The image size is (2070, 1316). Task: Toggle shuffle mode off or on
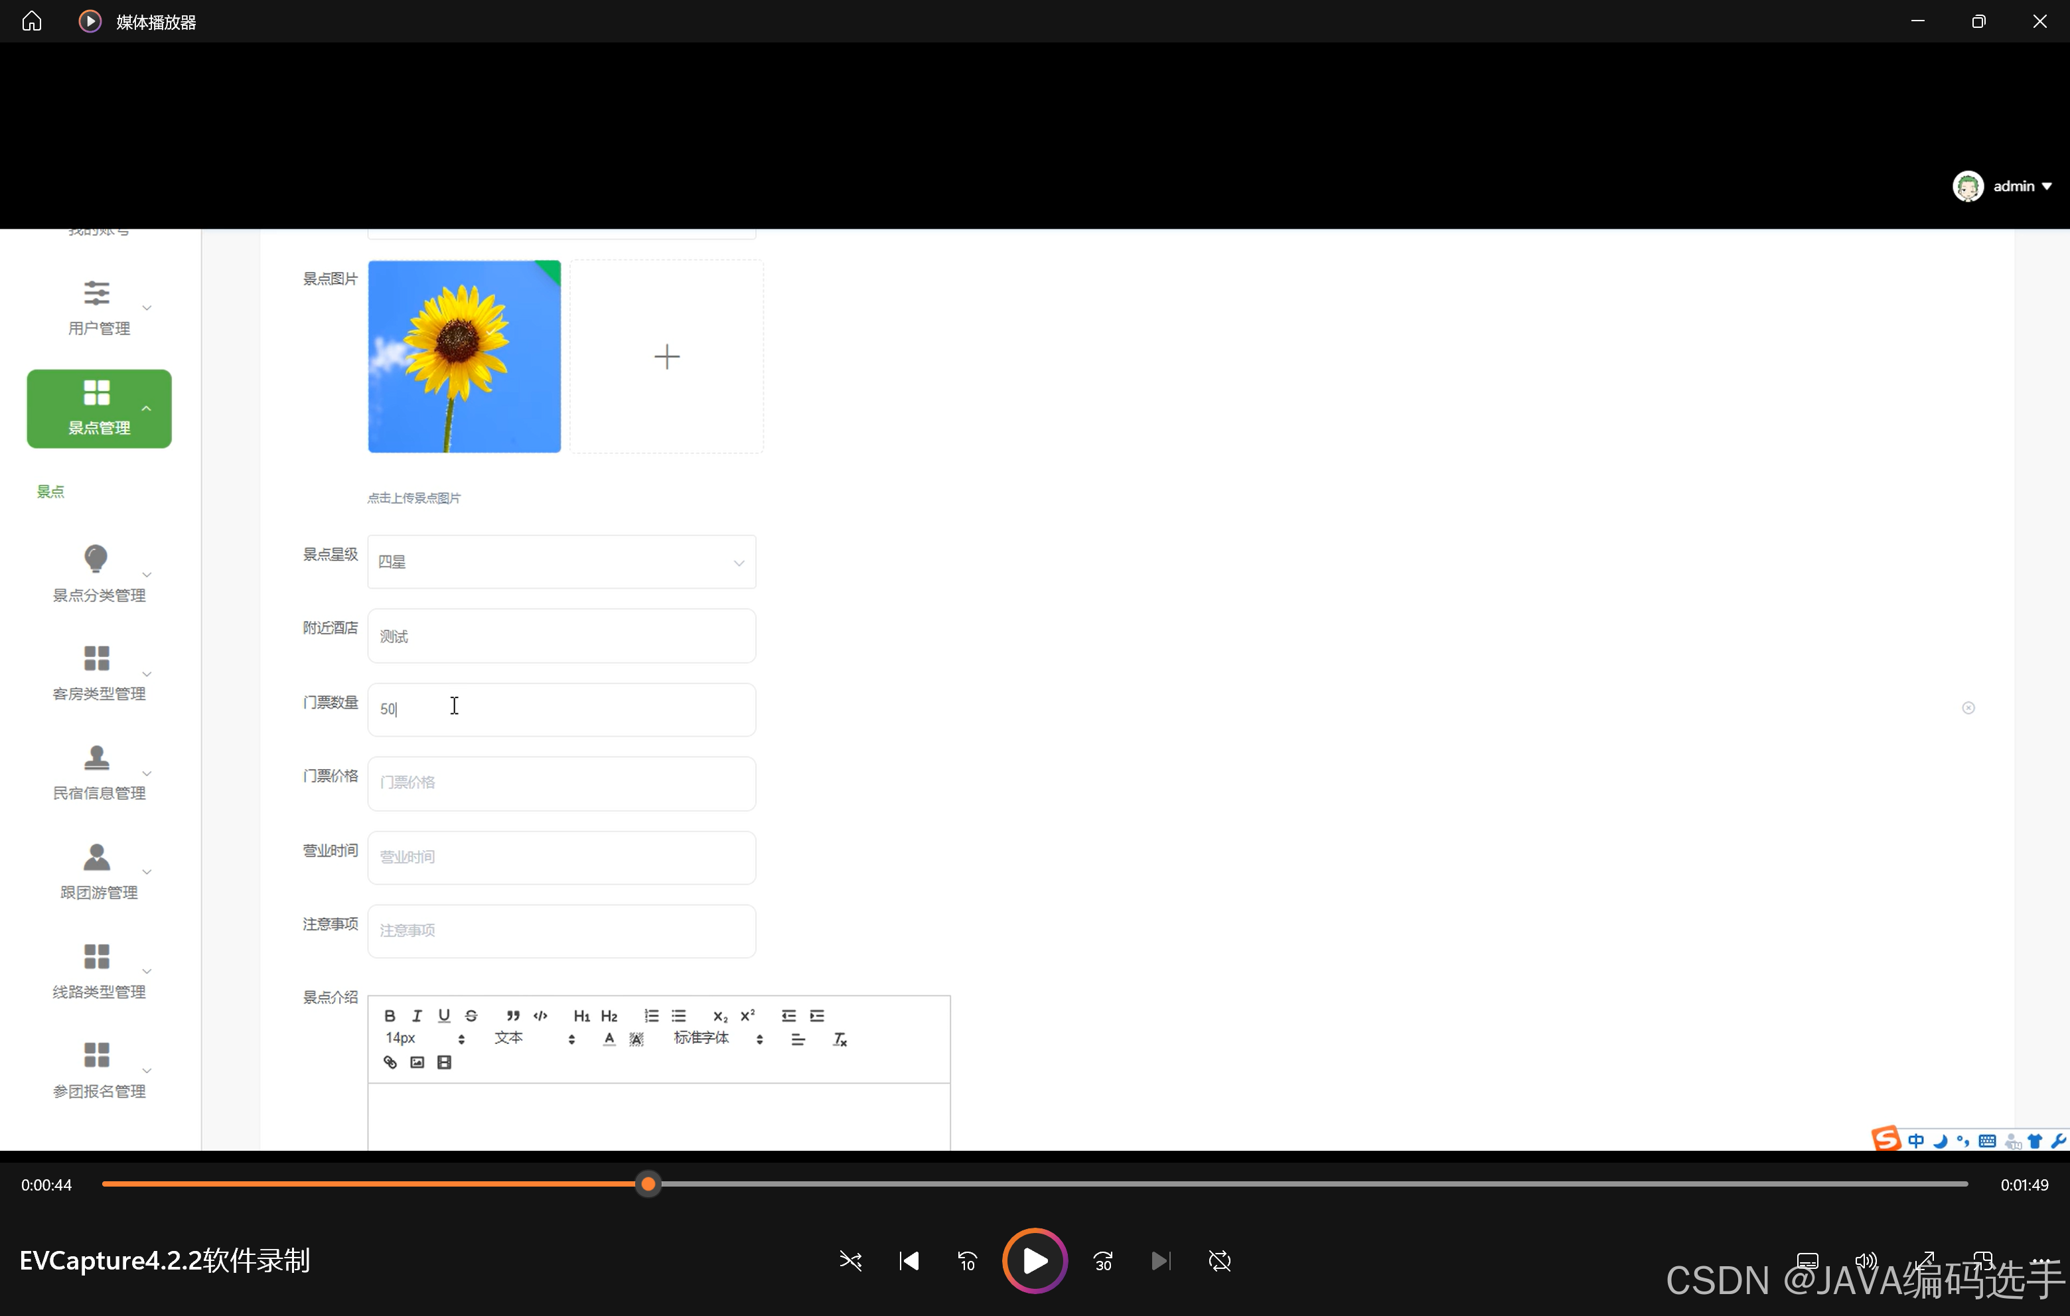(850, 1260)
